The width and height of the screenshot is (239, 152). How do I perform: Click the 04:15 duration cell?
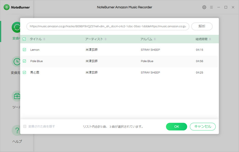coord(199,50)
